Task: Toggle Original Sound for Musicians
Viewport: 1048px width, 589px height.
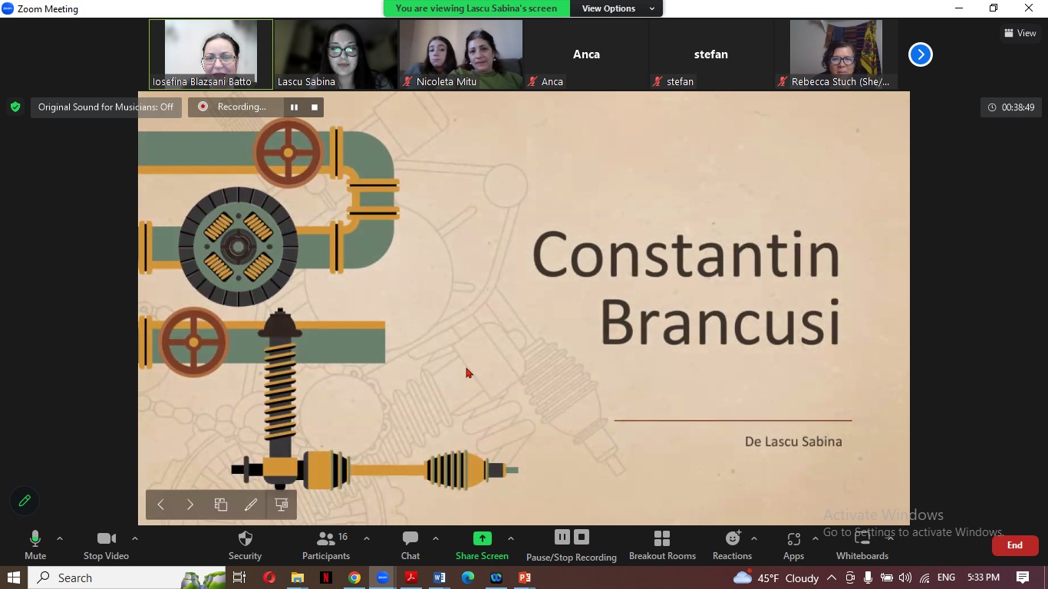Action: [x=106, y=107]
